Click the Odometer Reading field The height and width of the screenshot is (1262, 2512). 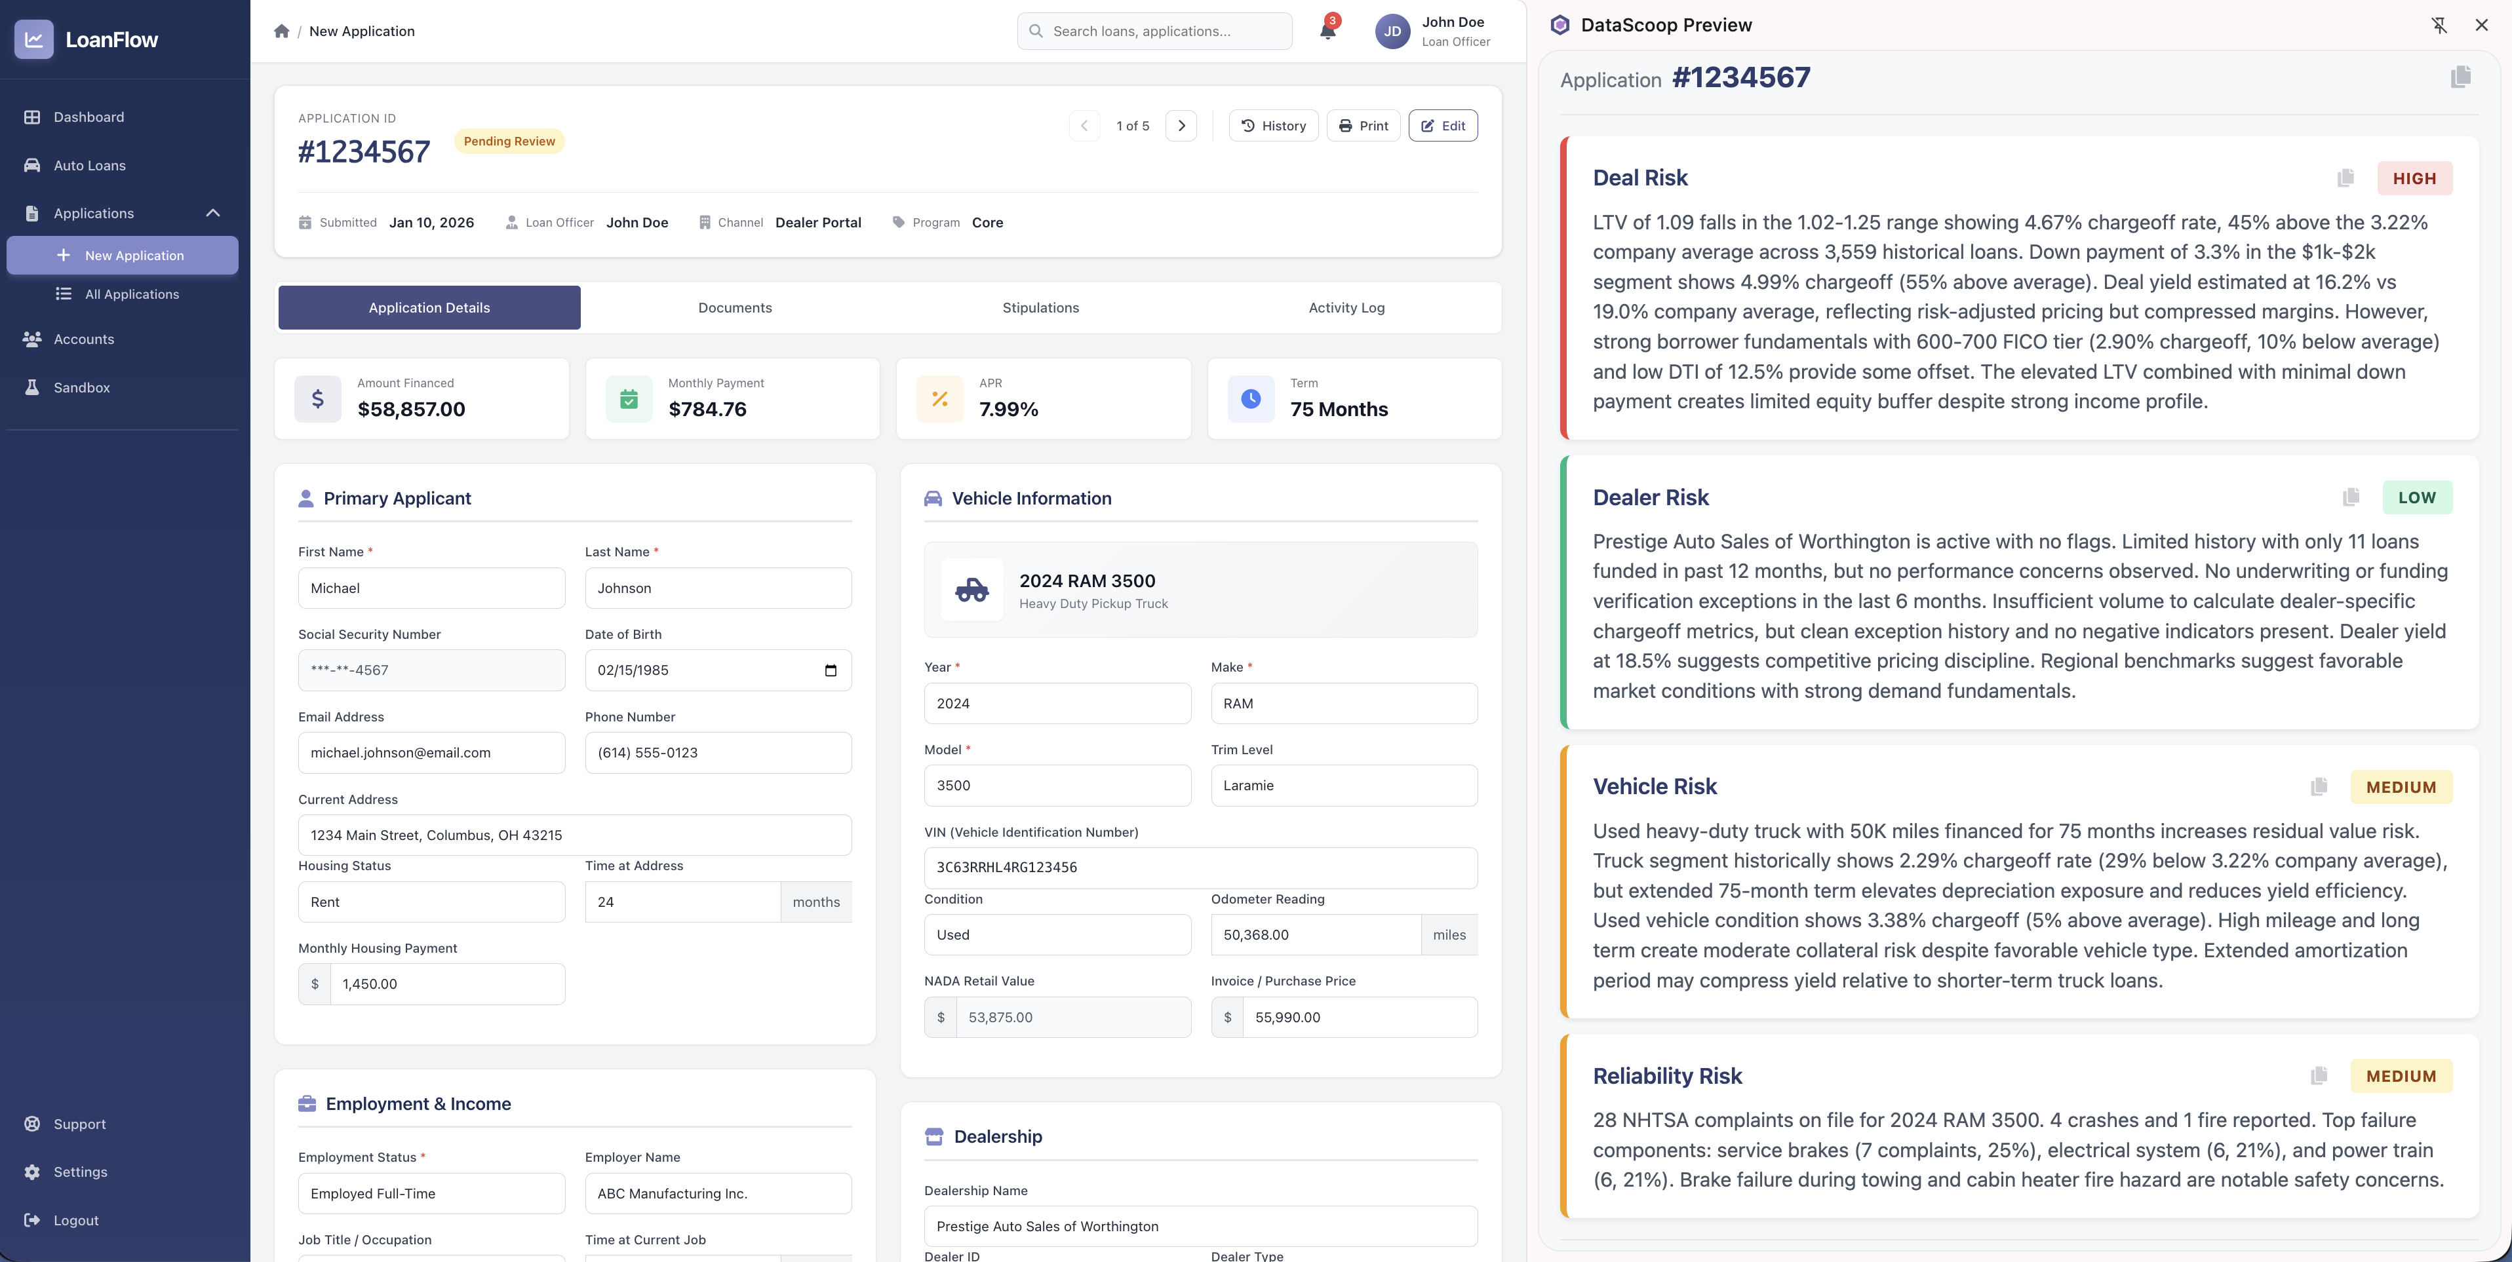1316,934
